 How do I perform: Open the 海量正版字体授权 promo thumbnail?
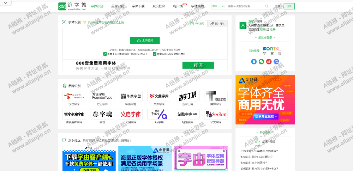(145, 158)
